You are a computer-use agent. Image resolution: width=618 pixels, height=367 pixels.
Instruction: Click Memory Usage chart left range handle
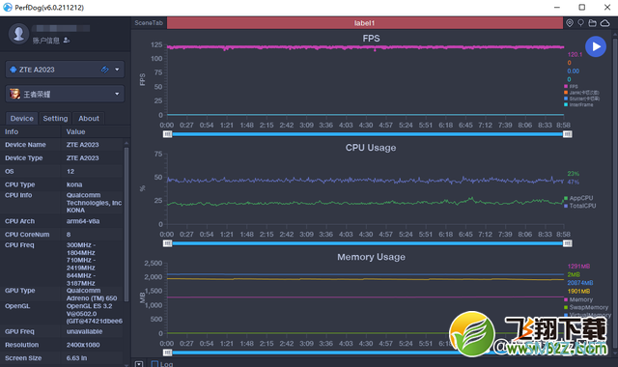coord(167,353)
